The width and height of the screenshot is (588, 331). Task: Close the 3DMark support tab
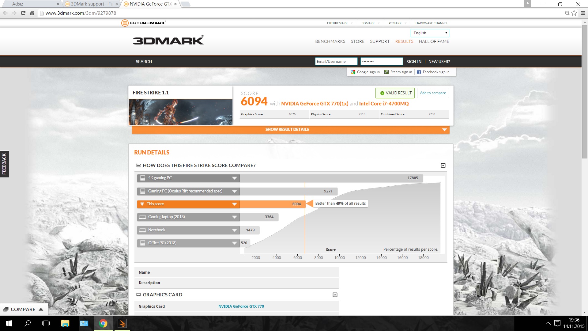click(x=117, y=4)
